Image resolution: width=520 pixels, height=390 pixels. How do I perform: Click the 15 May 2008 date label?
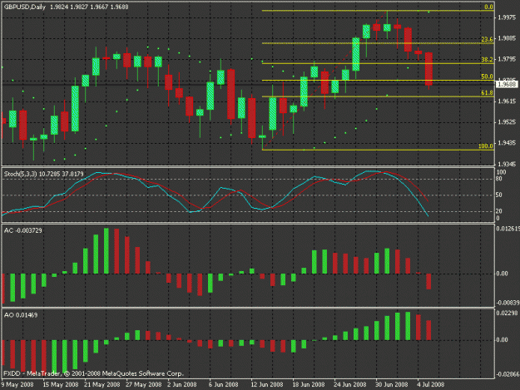(61, 385)
